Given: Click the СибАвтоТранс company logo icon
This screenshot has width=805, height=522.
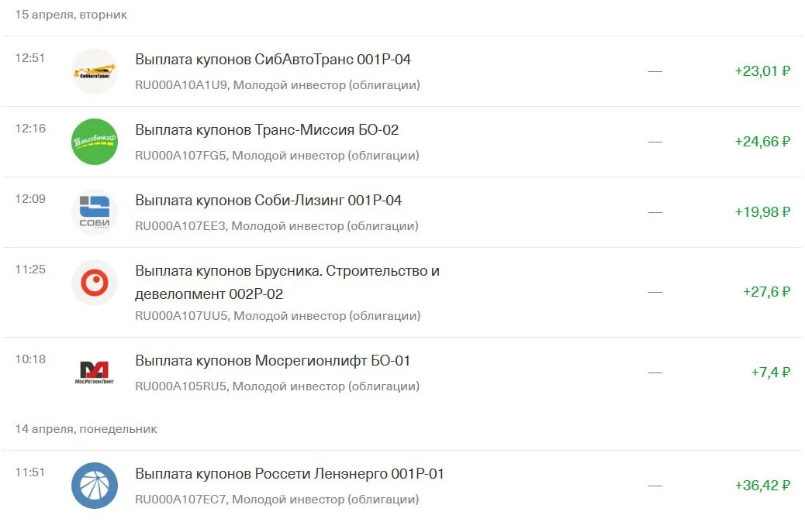Looking at the screenshot, I should [x=95, y=71].
